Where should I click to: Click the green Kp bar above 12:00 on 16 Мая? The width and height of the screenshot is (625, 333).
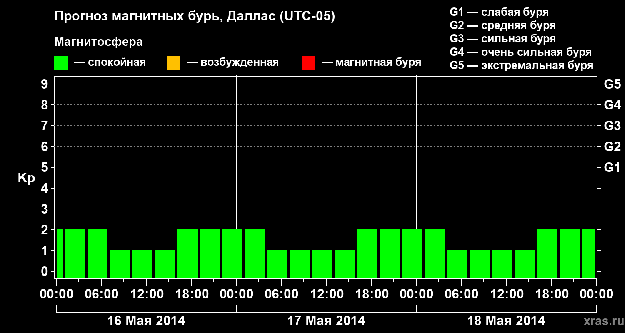[142, 264]
